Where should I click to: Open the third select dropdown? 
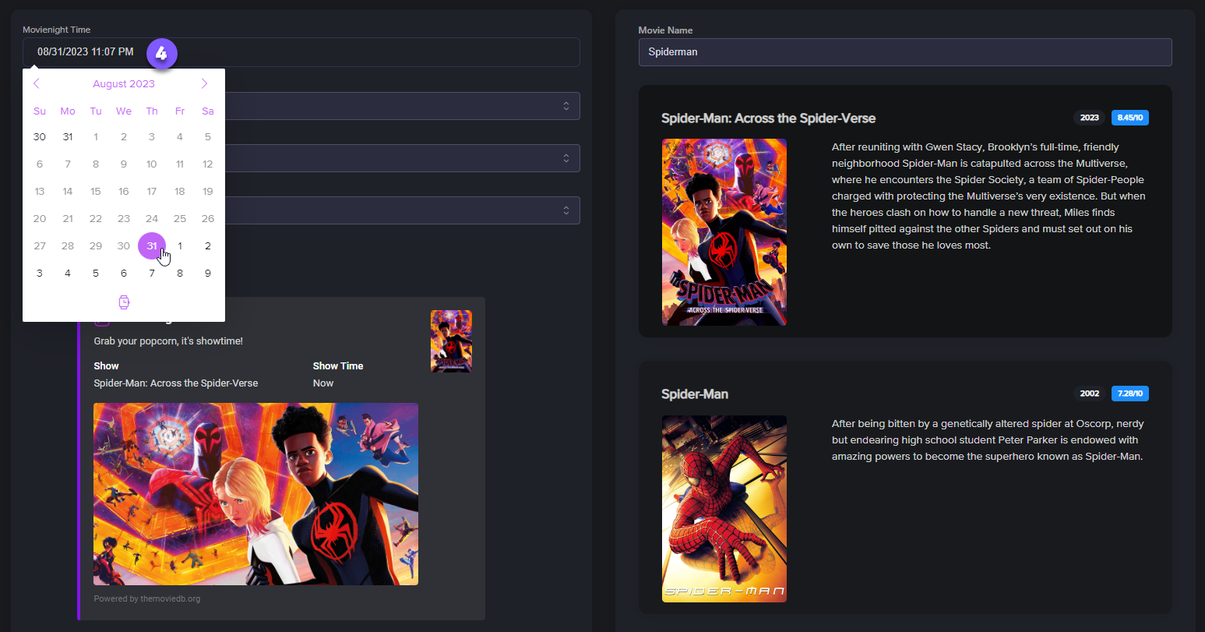(401, 210)
